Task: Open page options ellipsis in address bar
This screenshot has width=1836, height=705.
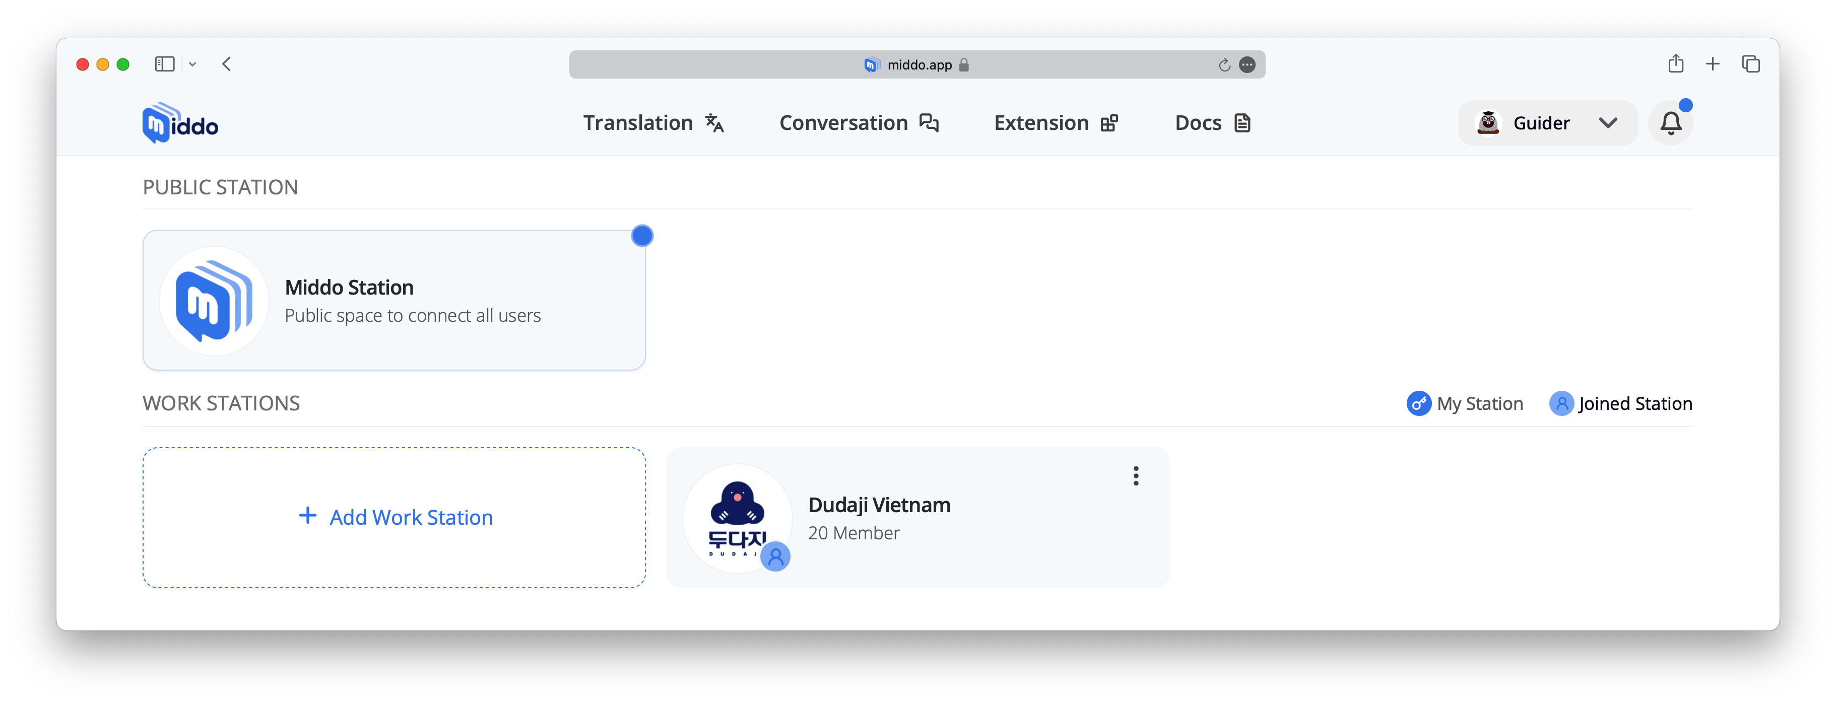Action: pos(1247,65)
